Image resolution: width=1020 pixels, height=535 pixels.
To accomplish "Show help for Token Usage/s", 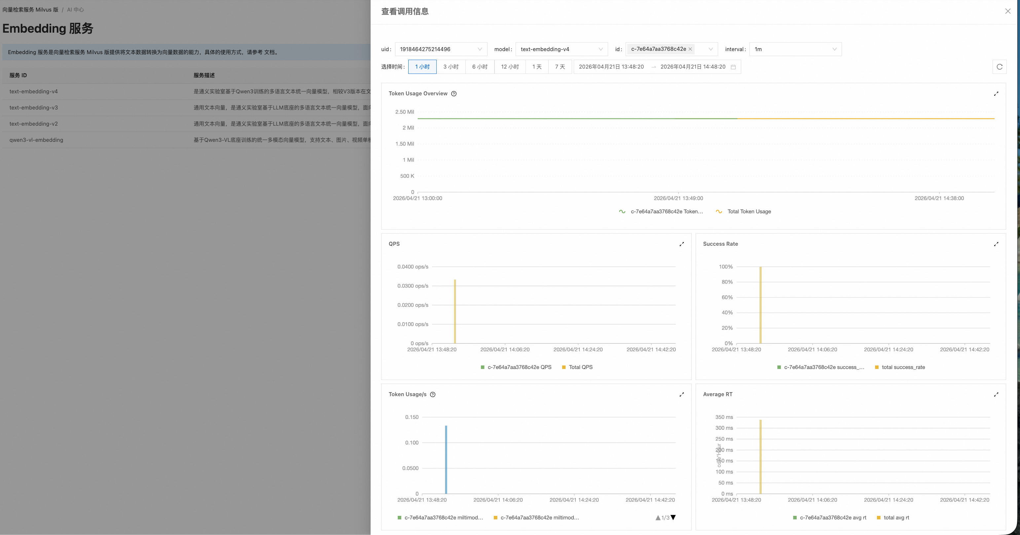I will tap(433, 394).
